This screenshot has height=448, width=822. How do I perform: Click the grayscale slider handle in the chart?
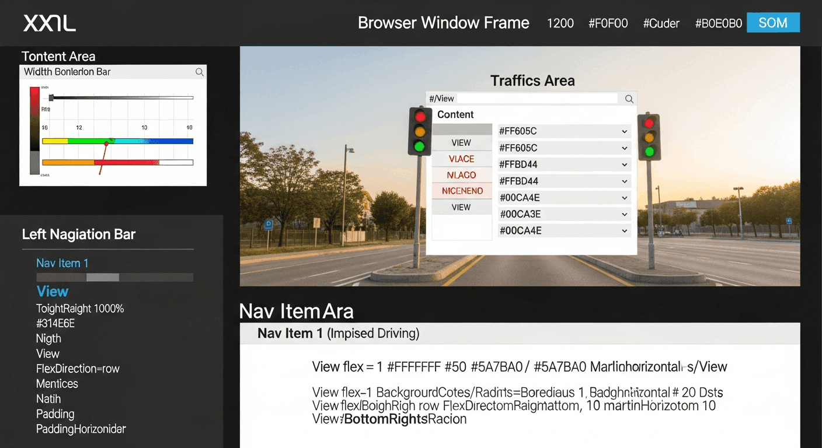pyautogui.click(x=51, y=97)
